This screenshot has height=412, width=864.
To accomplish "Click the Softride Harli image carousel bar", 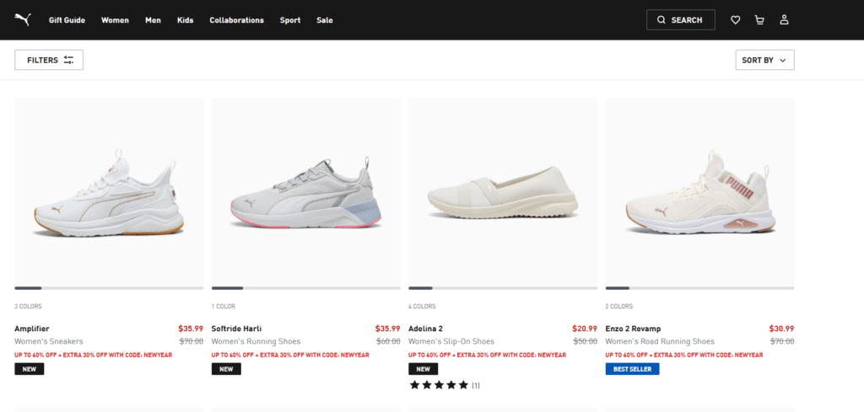I will tap(305, 288).
